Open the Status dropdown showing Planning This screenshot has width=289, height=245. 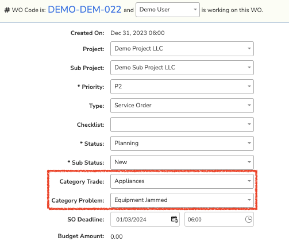pos(182,143)
